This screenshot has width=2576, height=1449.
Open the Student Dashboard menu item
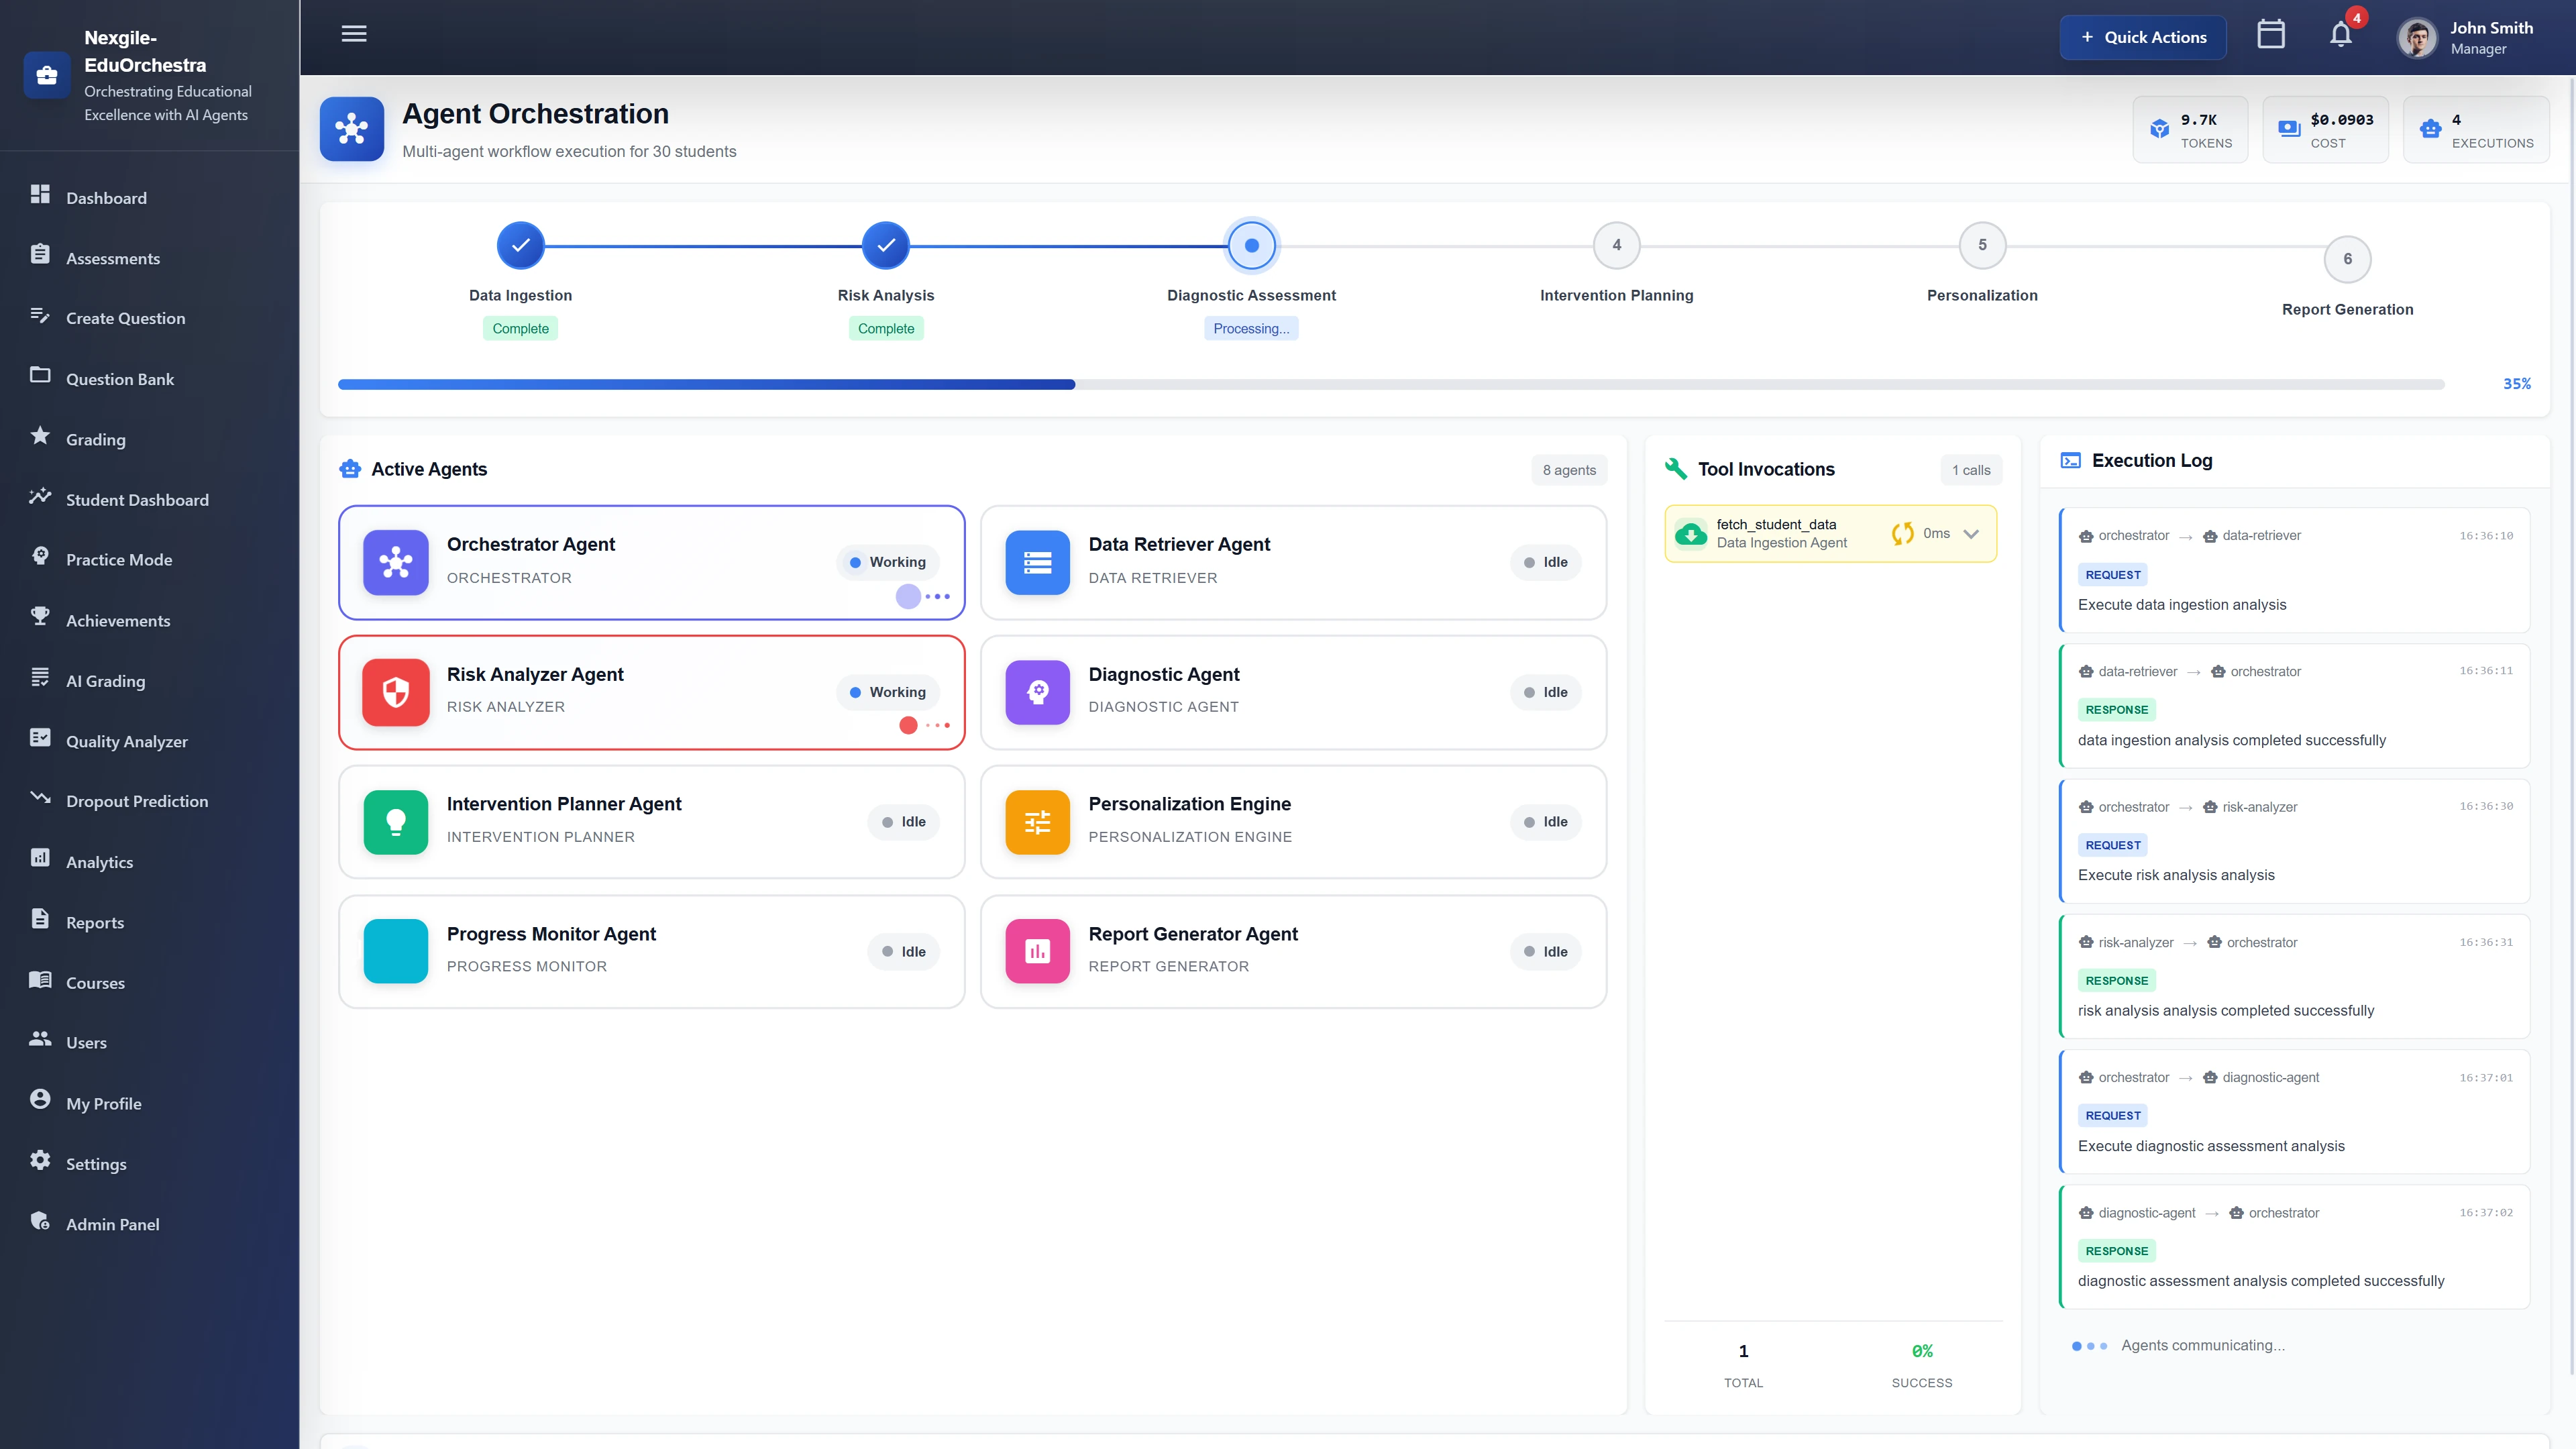(x=137, y=499)
